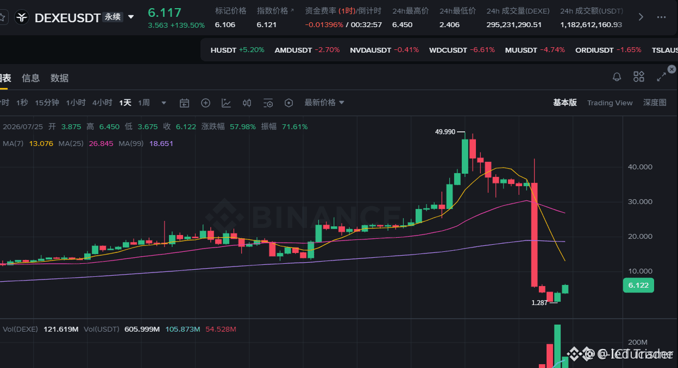Expand more market stats with right chevron
This screenshot has height=368, width=678.
641,17
